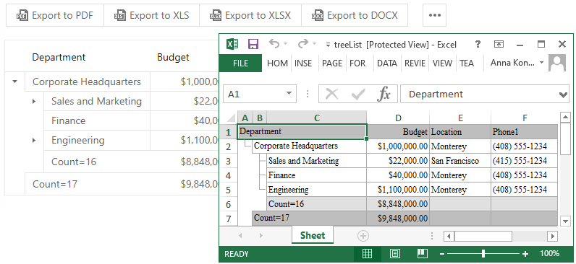Click cell containing San Francisco

coord(460,161)
